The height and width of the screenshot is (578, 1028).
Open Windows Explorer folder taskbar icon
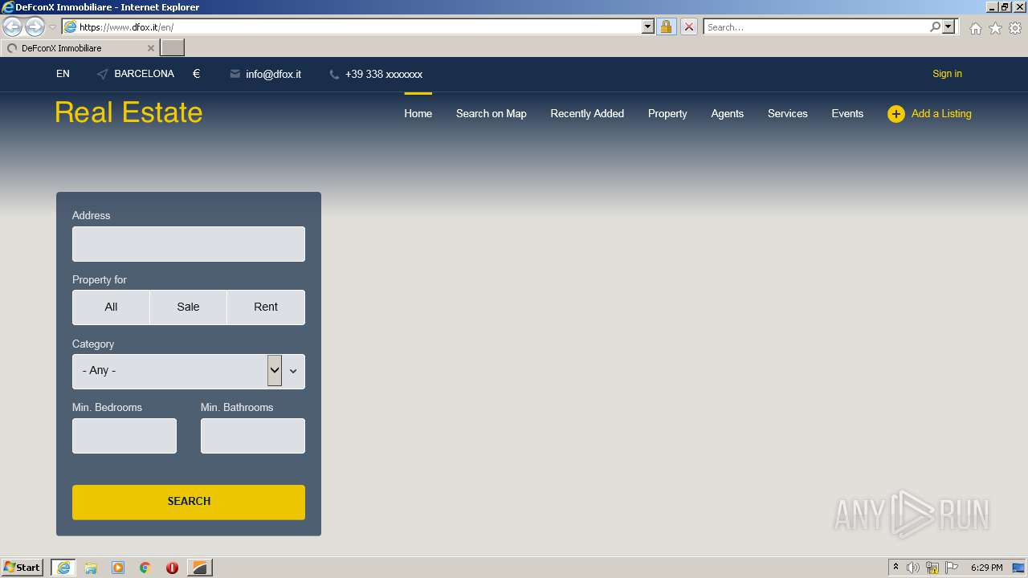(x=91, y=568)
